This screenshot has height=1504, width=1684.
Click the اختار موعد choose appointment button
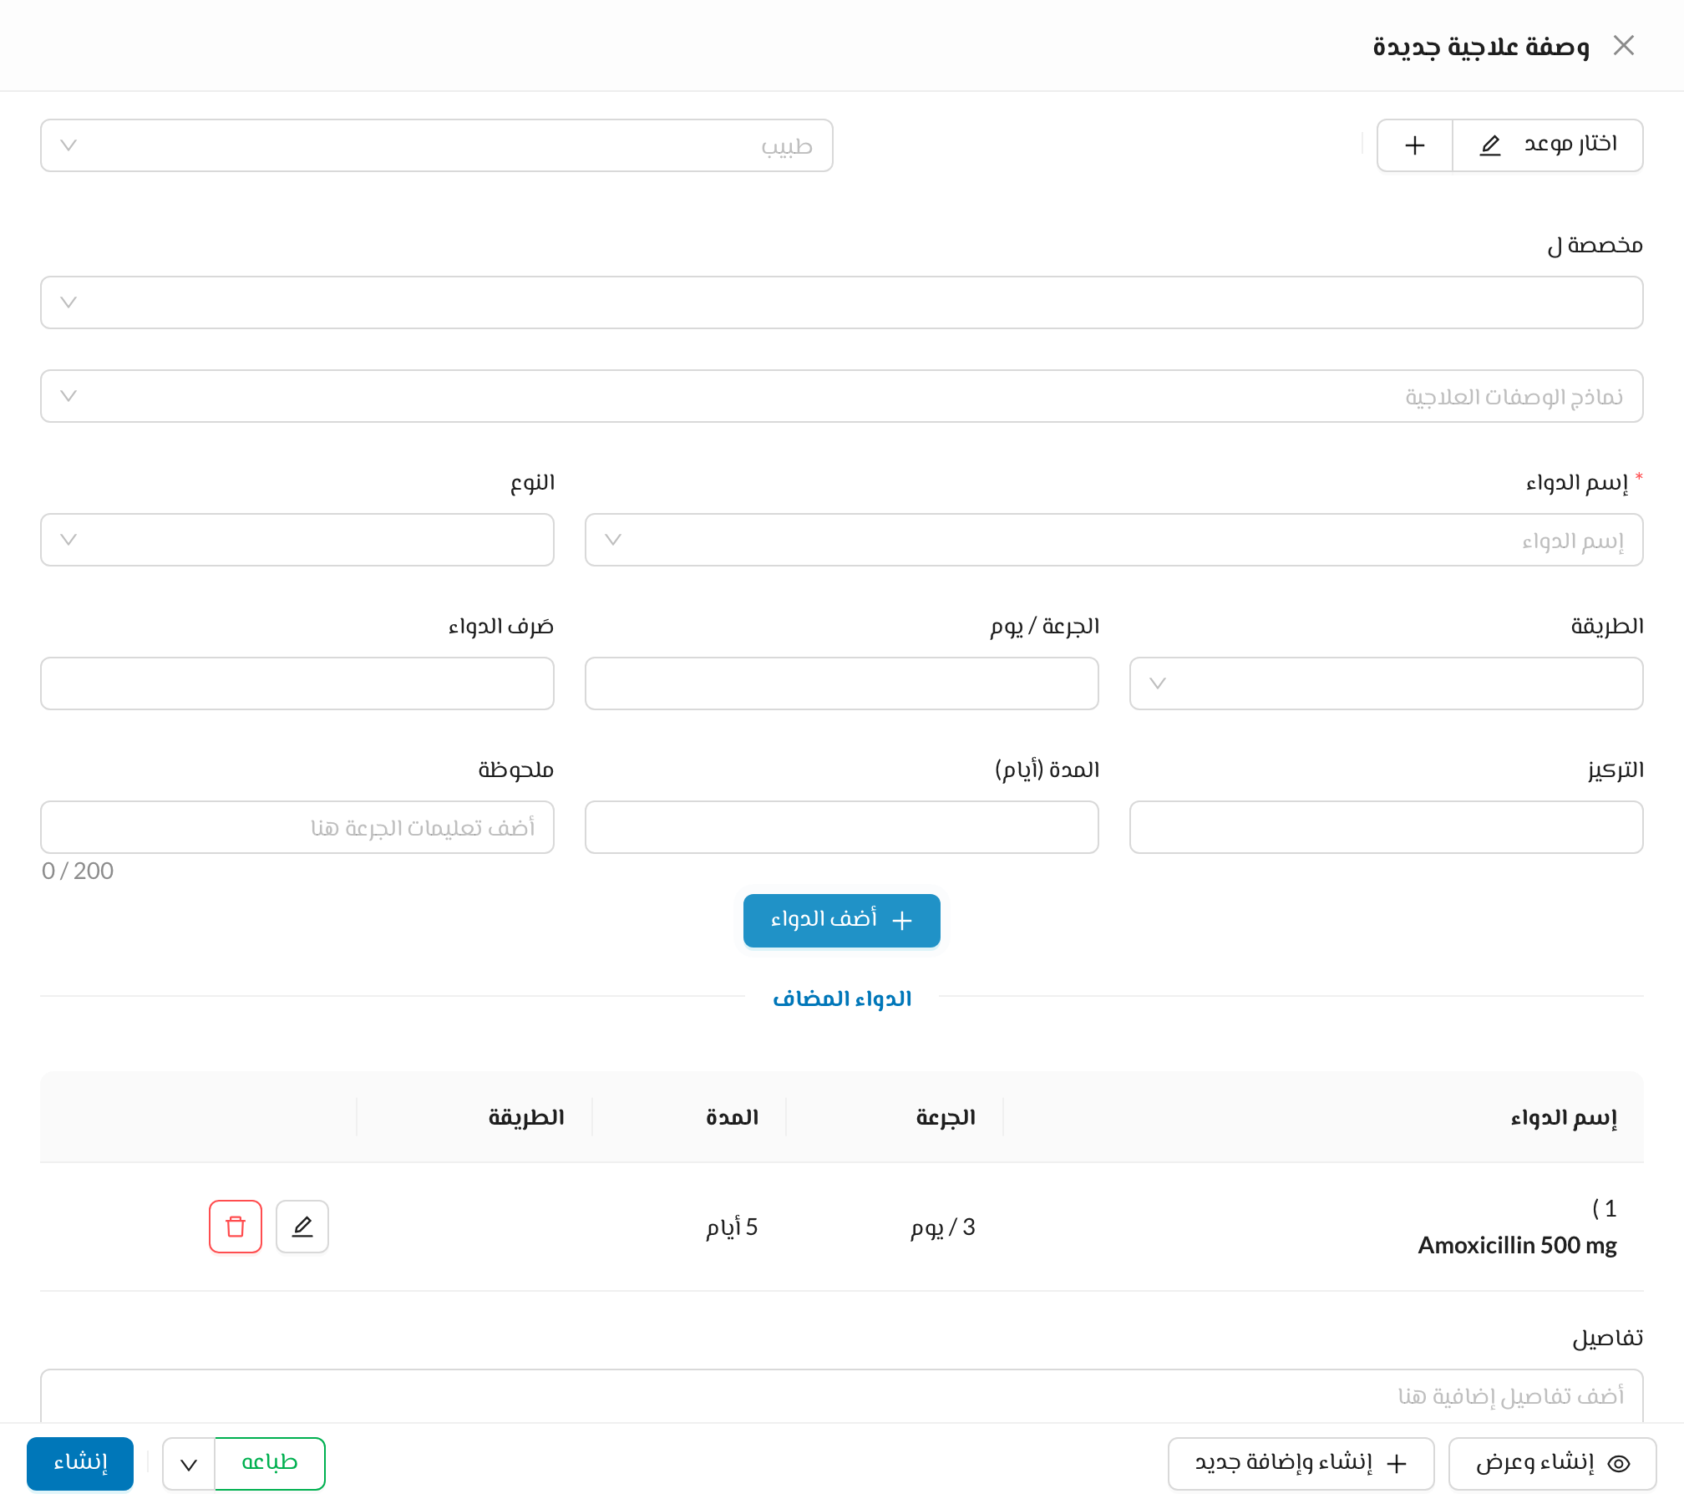pyautogui.click(x=1548, y=145)
